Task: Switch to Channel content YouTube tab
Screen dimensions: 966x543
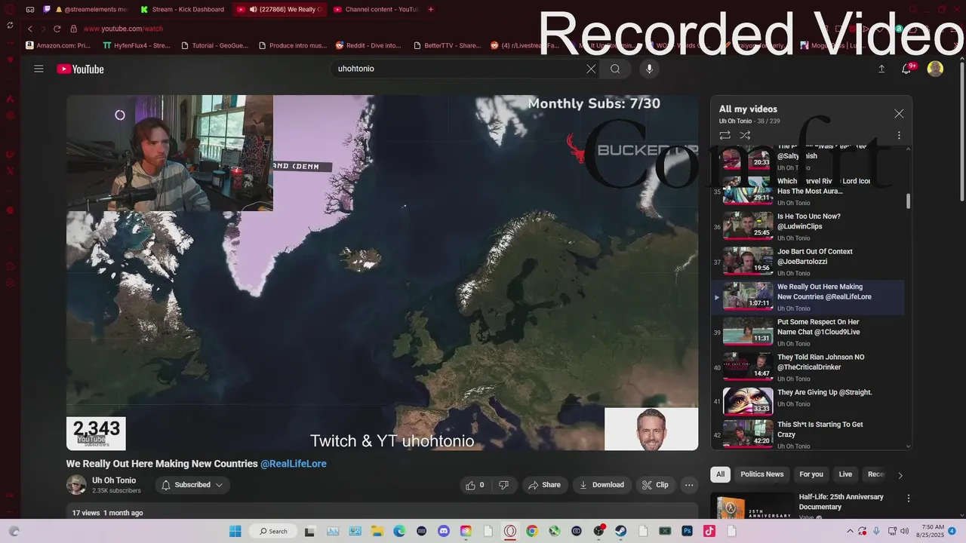Action: pyautogui.click(x=376, y=9)
